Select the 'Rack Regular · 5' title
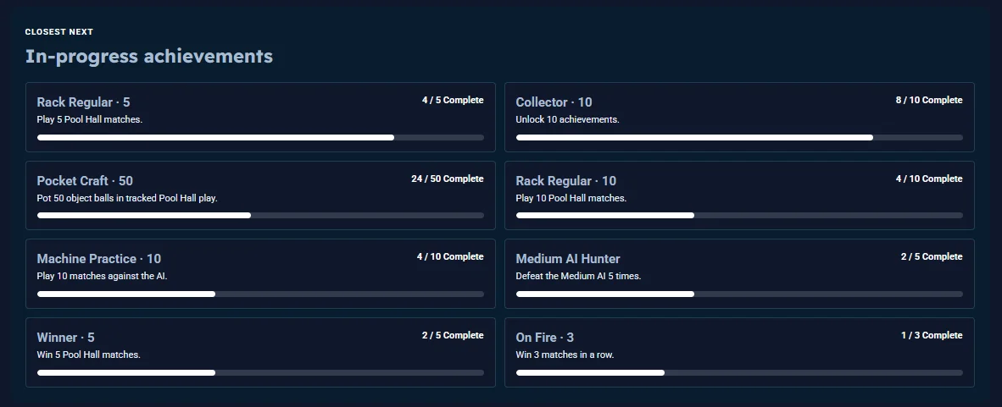The height and width of the screenshot is (407, 1002). pos(83,102)
